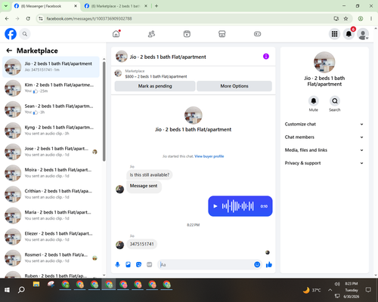Open File Explorer from taskbar
This screenshot has height=302, width=378.
click(36, 285)
